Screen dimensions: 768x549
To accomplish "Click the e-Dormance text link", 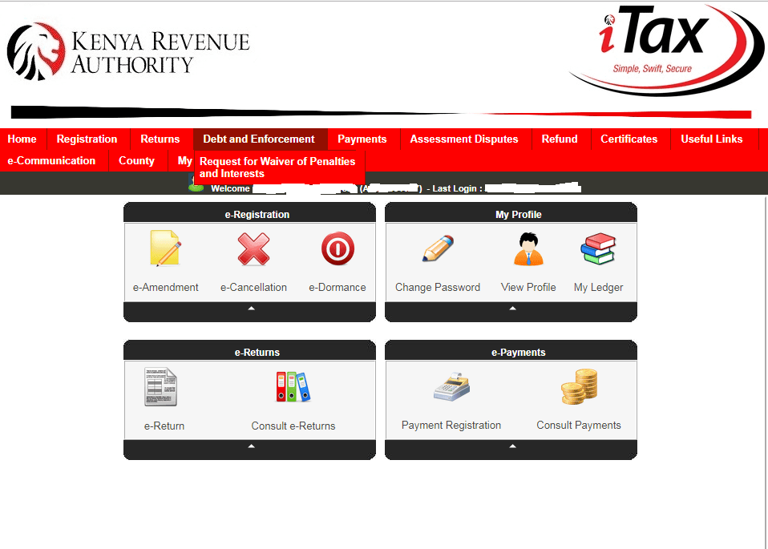I will tap(338, 288).
